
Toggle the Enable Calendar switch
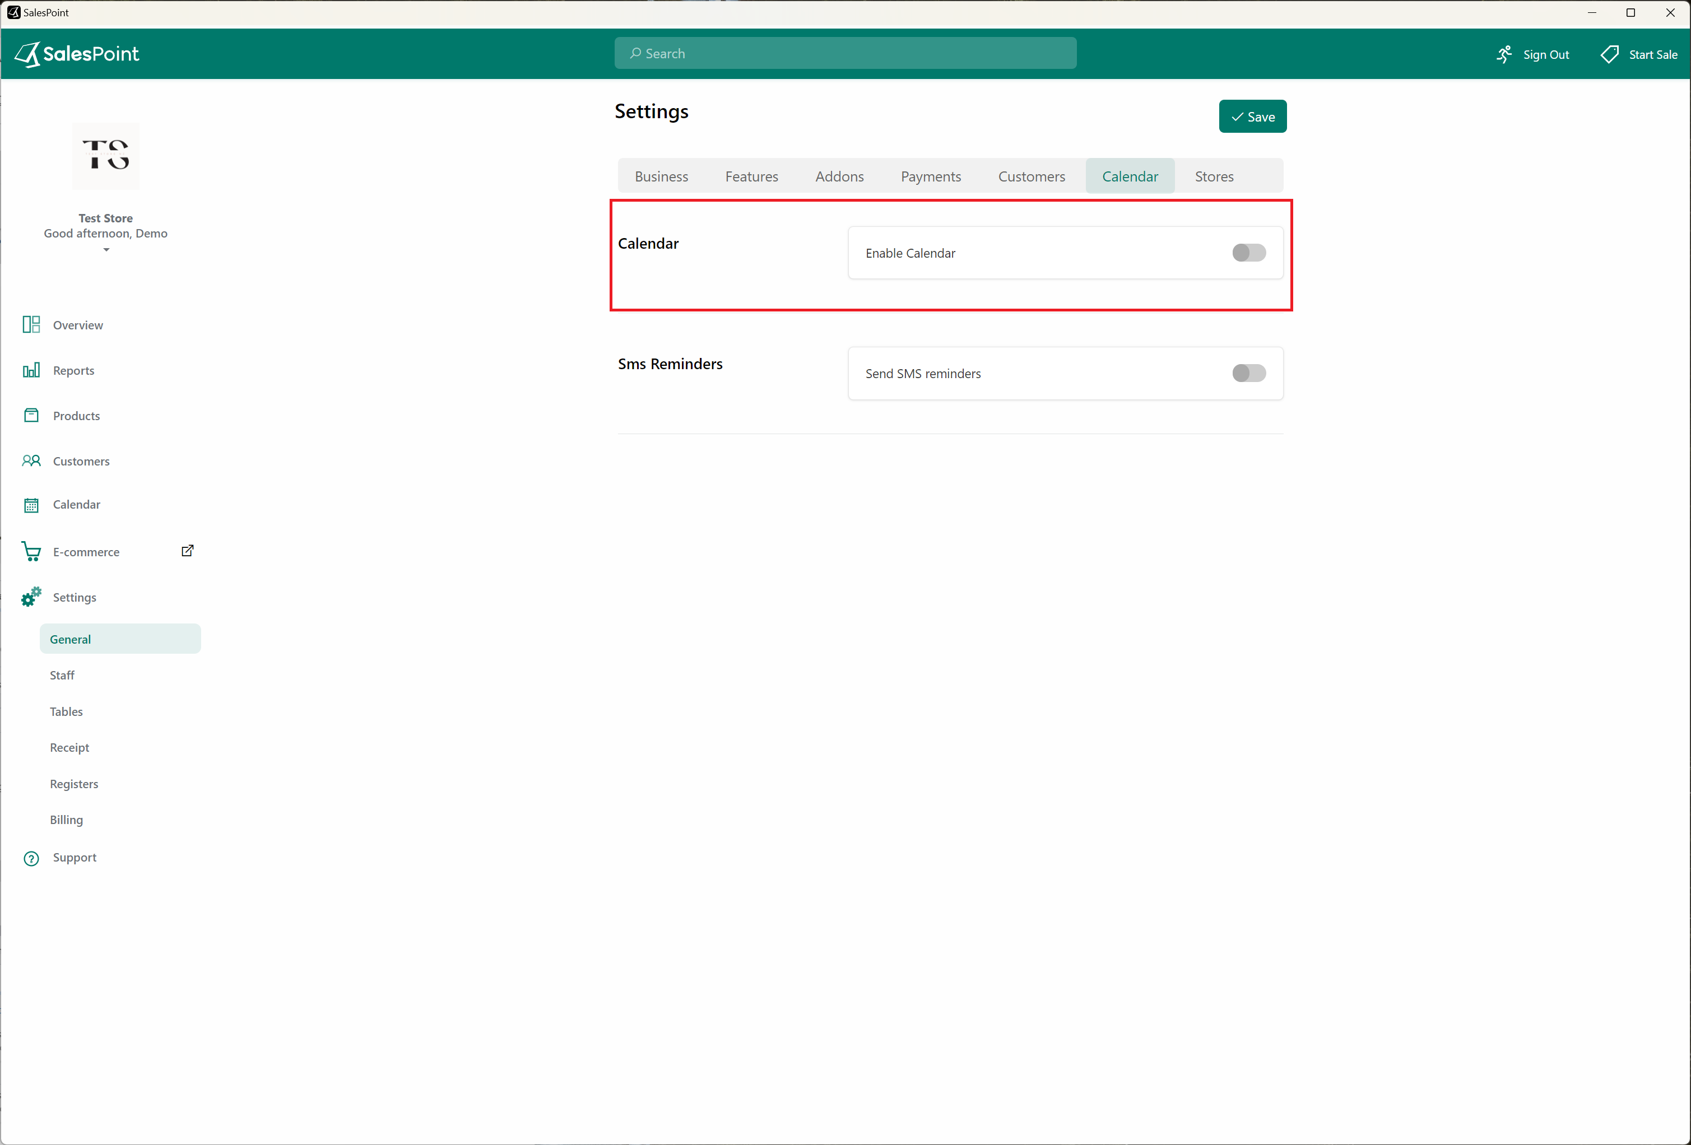coord(1249,252)
